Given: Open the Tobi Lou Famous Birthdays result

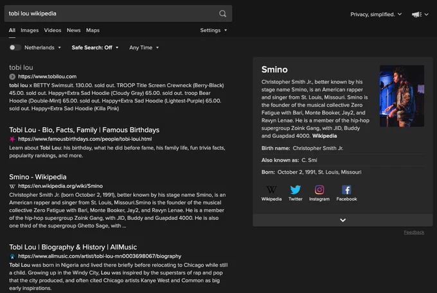Looking at the screenshot, I should coord(84,130).
